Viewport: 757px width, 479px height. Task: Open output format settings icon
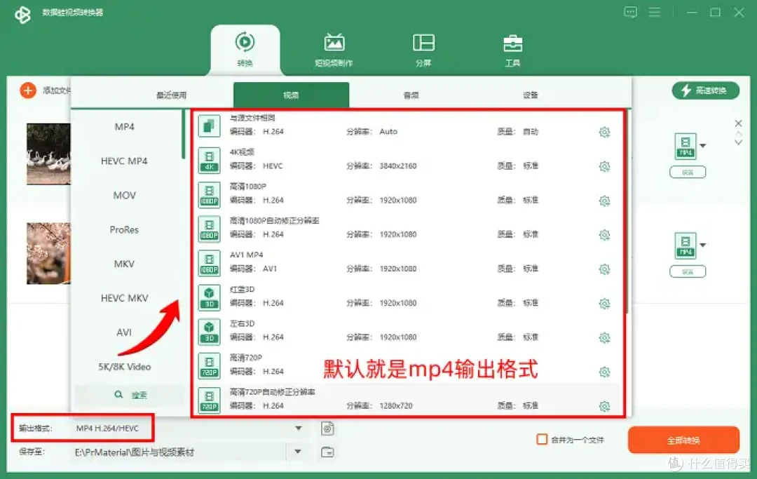click(327, 429)
